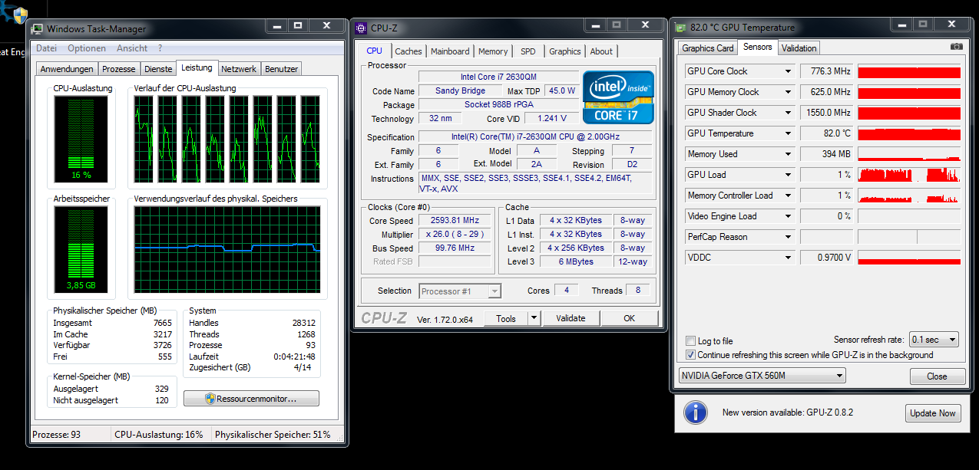Click the CPU-Z title bar icon
This screenshot has height=470, width=979.
pyautogui.click(x=361, y=28)
